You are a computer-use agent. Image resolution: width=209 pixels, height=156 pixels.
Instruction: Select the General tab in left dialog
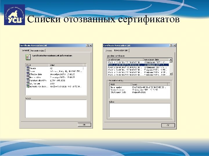pos(26,51)
